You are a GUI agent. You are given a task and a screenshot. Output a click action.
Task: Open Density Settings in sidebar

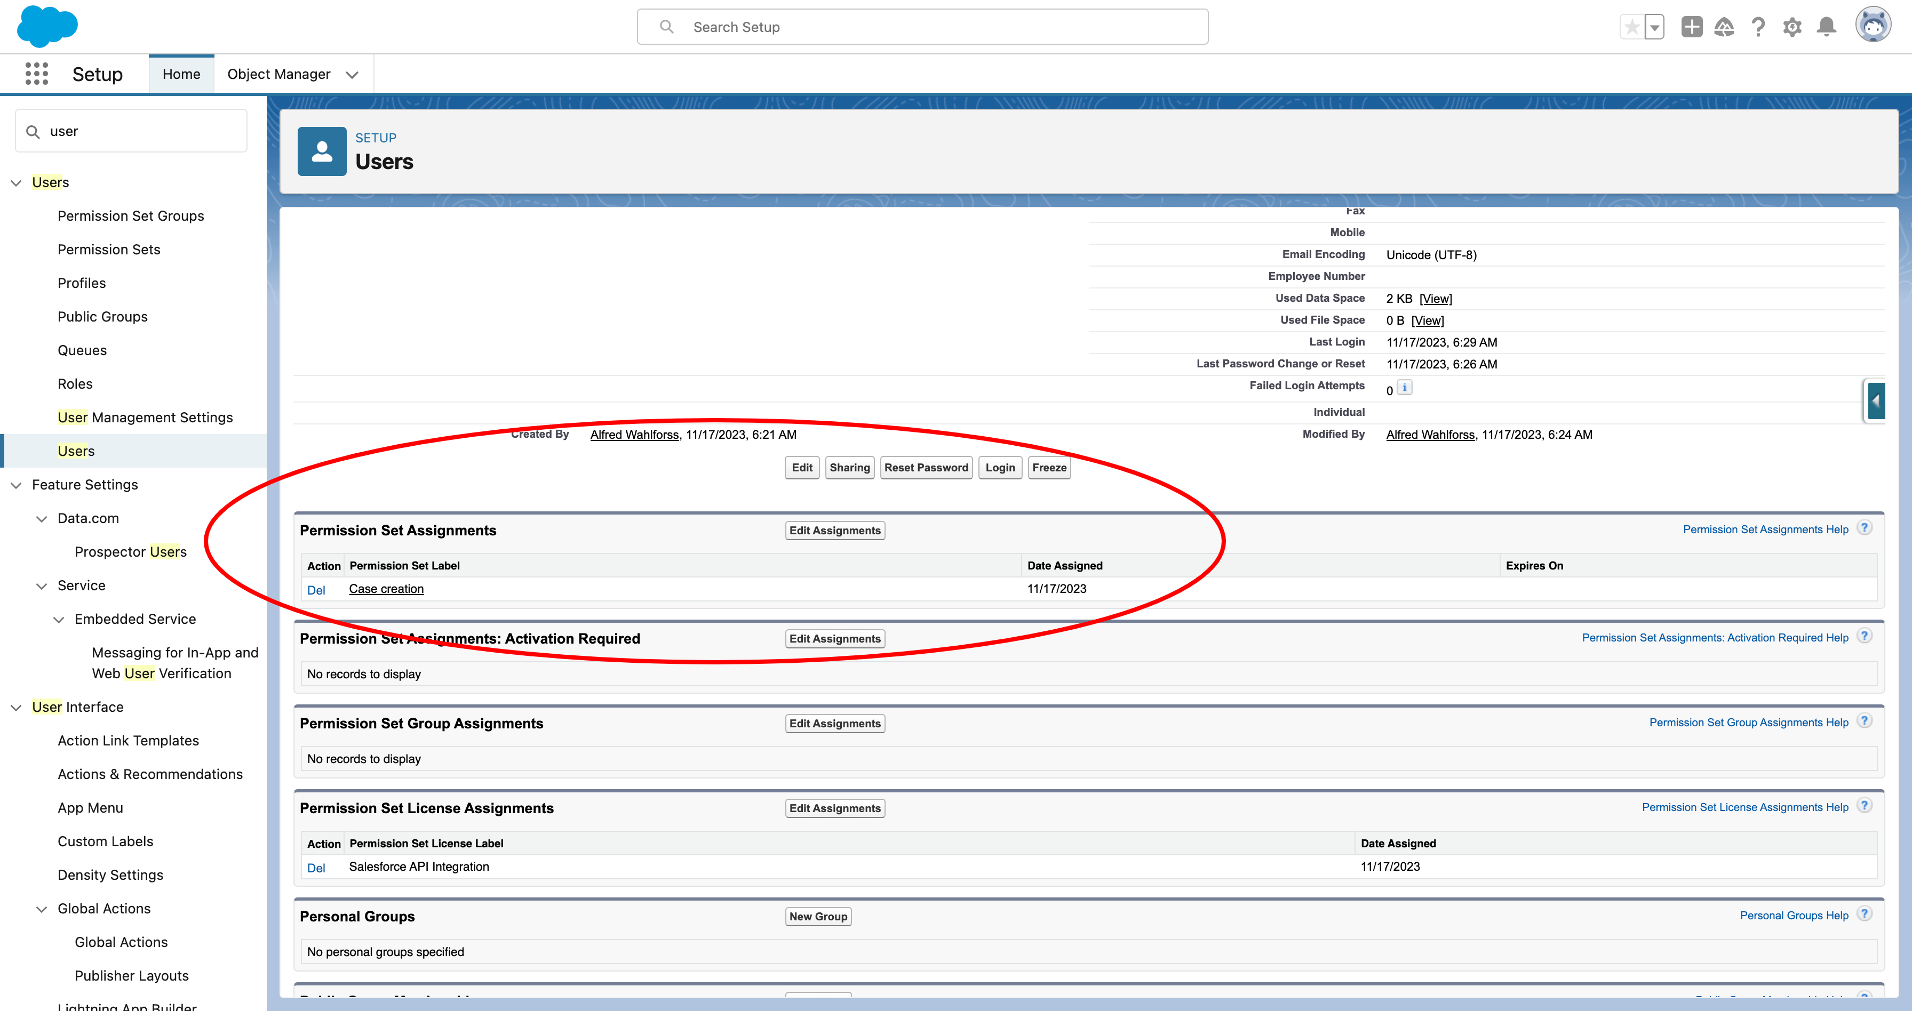pos(110,875)
